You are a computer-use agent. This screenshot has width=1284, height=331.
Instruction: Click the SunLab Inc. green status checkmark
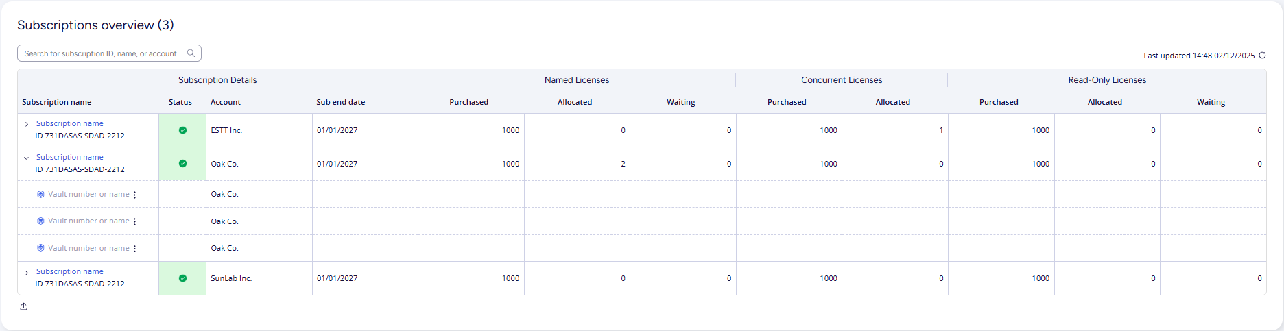click(x=182, y=278)
